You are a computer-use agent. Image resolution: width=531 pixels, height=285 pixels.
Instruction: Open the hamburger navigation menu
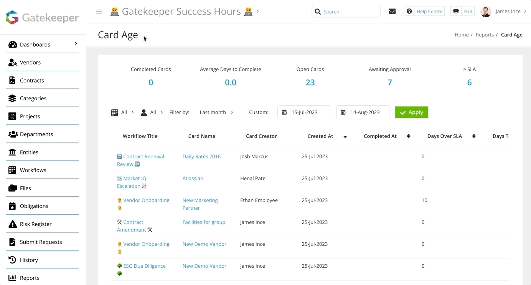coord(99,11)
